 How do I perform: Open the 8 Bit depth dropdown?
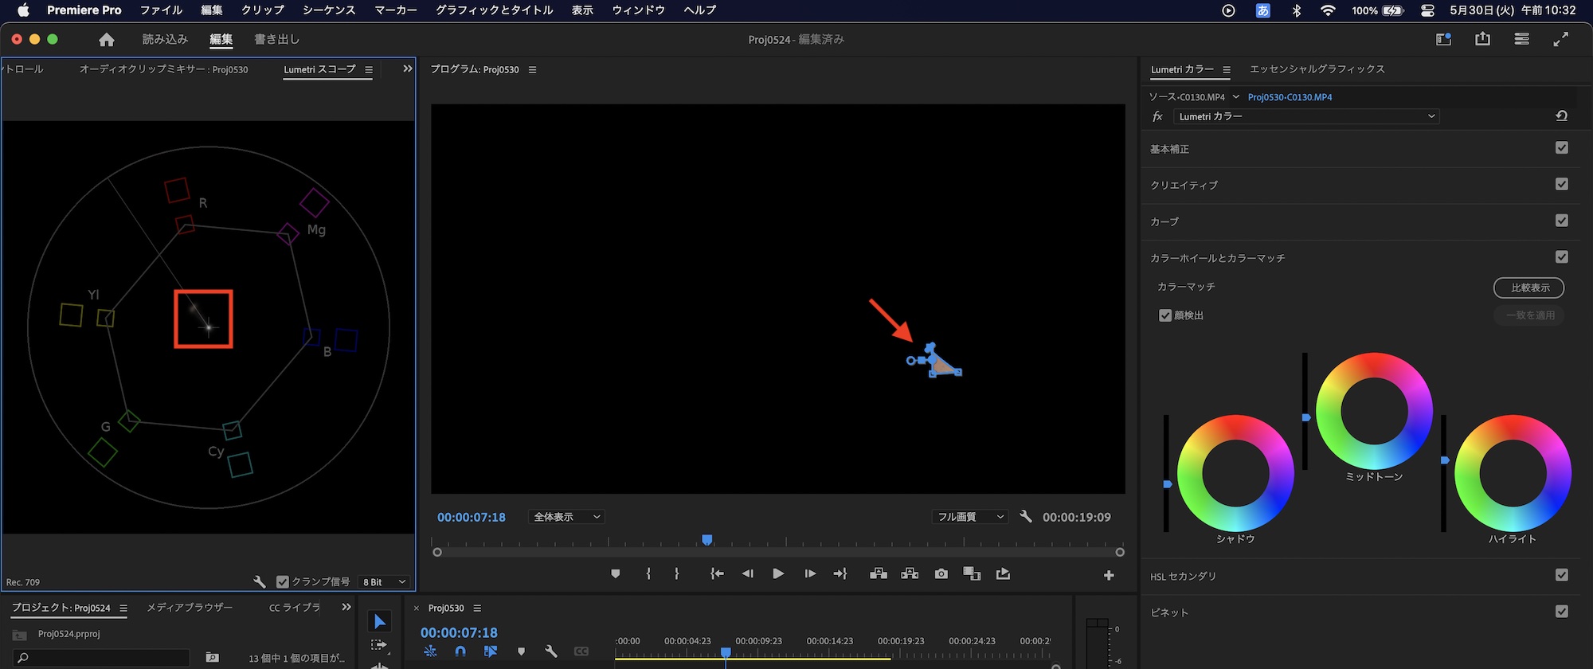click(x=384, y=582)
